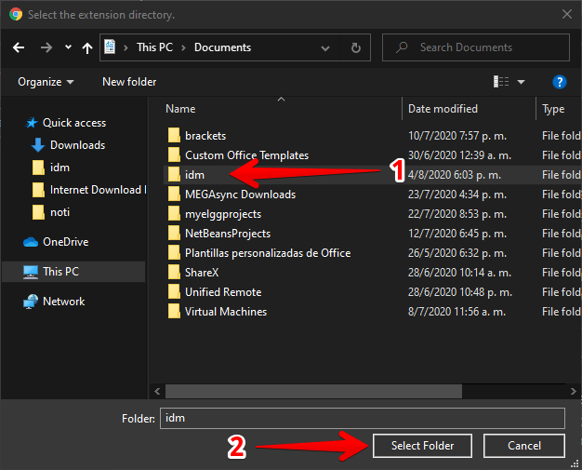Select Quick access in the sidebar

pyautogui.click(x=74, y=123)
